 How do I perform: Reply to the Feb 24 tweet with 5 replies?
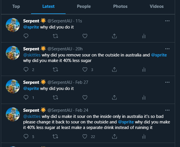[x=26, y=136]
